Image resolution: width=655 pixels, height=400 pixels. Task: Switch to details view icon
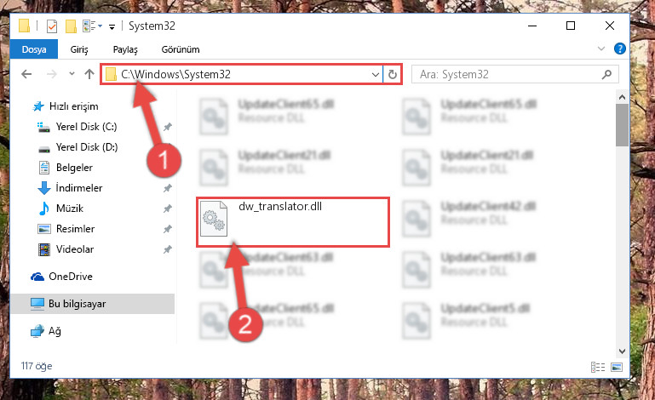point(598,367)
